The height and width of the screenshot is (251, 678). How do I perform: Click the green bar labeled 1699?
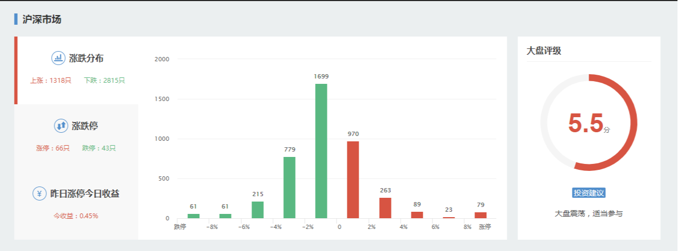pyautogui.click(x=321, y=151)
